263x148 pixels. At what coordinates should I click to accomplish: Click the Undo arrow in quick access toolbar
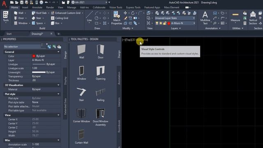click(x=46, y=2)
